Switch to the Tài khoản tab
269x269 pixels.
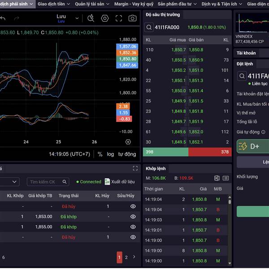[246, 53]
